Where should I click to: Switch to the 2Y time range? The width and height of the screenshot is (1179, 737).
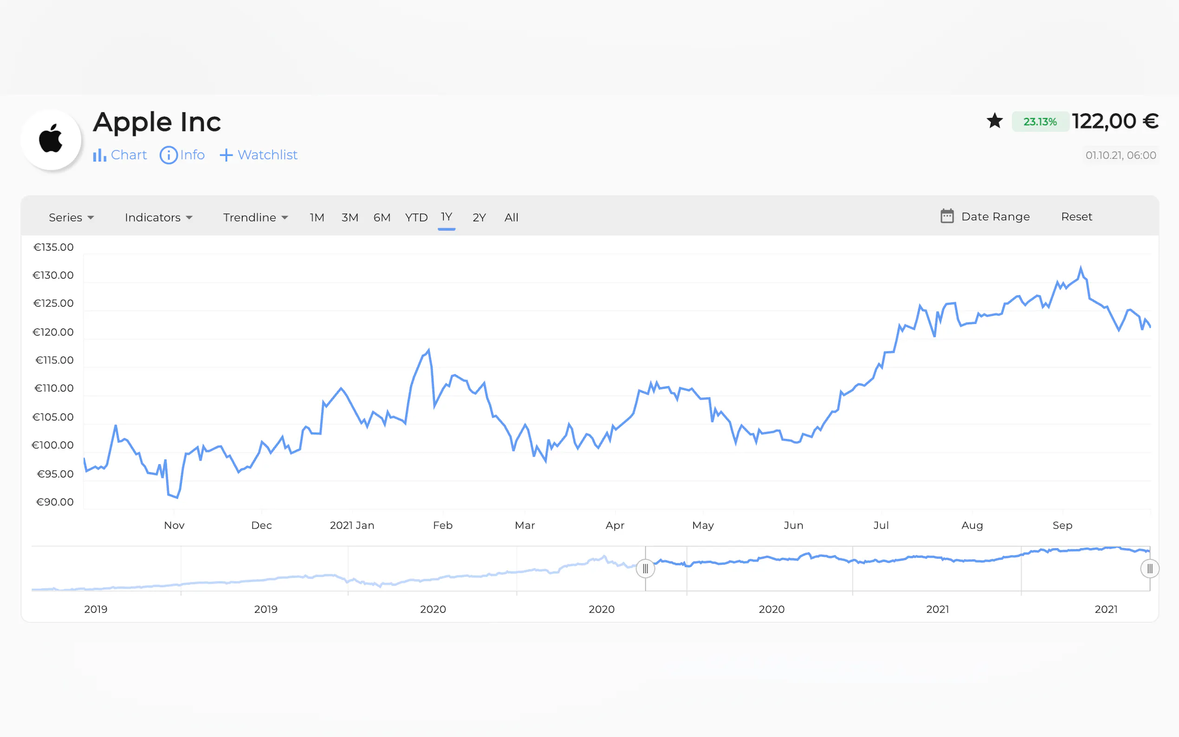pos(479,217)
